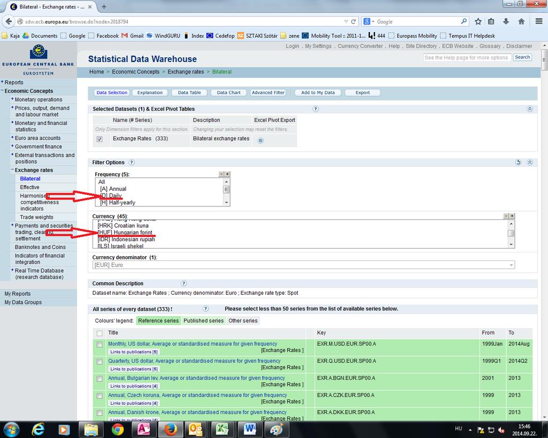Shrink the Frequency list with minus button
This screenshot has height=438, width=548.
[x=221, y=174]
